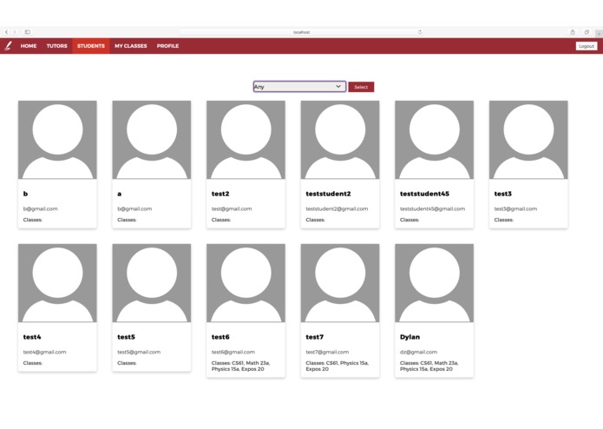Open the PROFILE nav item
603x429 pixels.
pyautogui.click(x=167, y=46)
